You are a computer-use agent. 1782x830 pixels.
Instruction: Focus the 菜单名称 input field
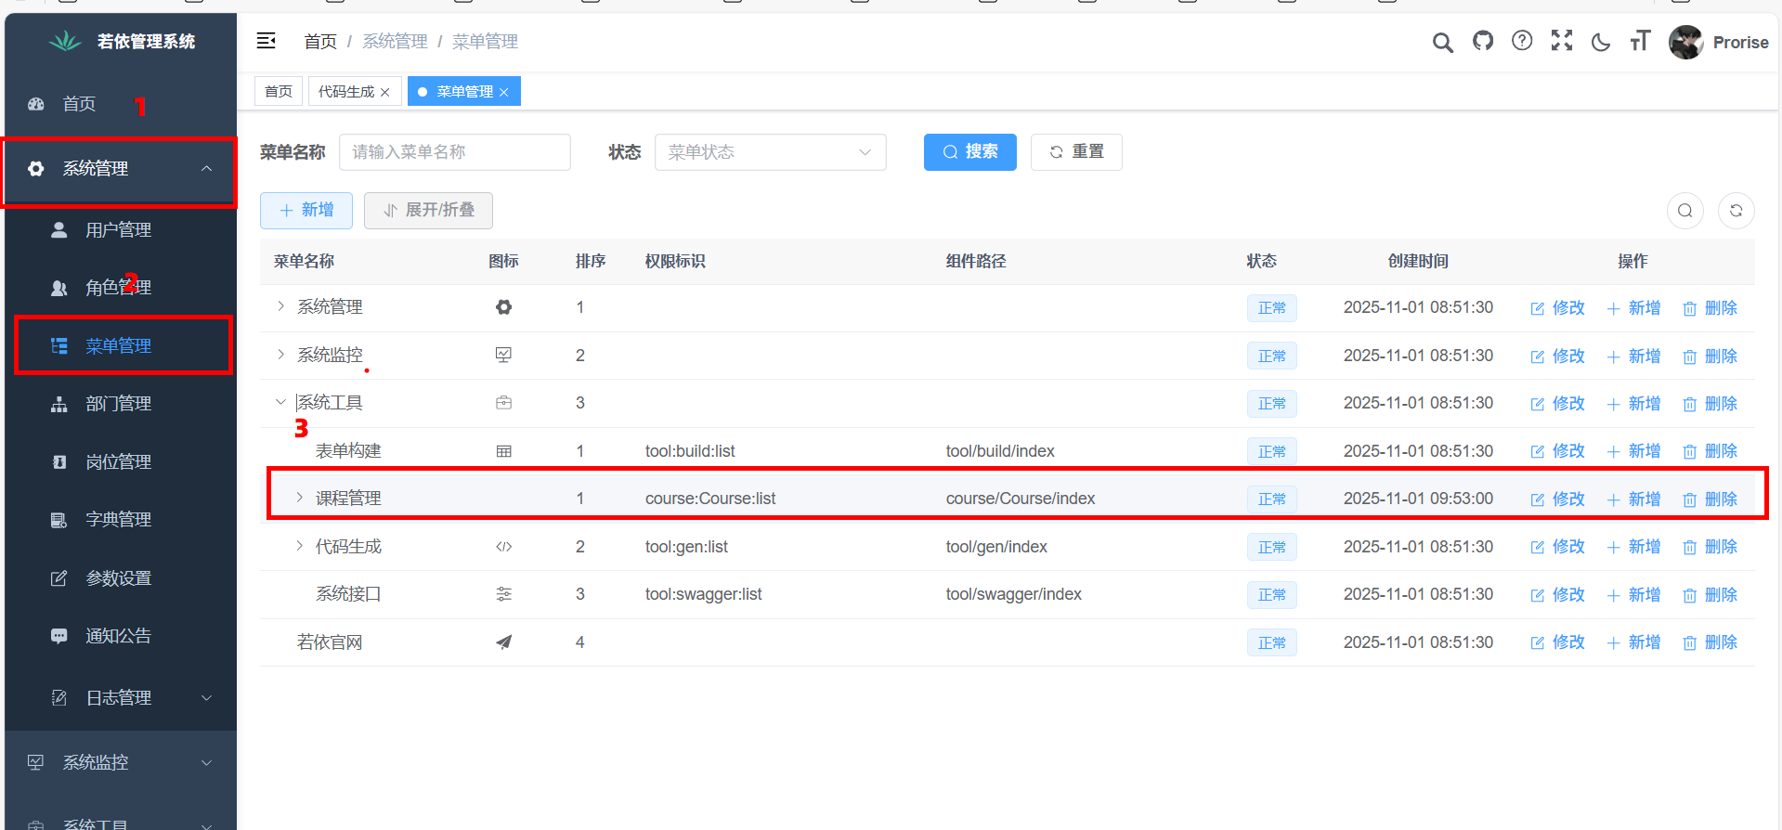[454, 152]
